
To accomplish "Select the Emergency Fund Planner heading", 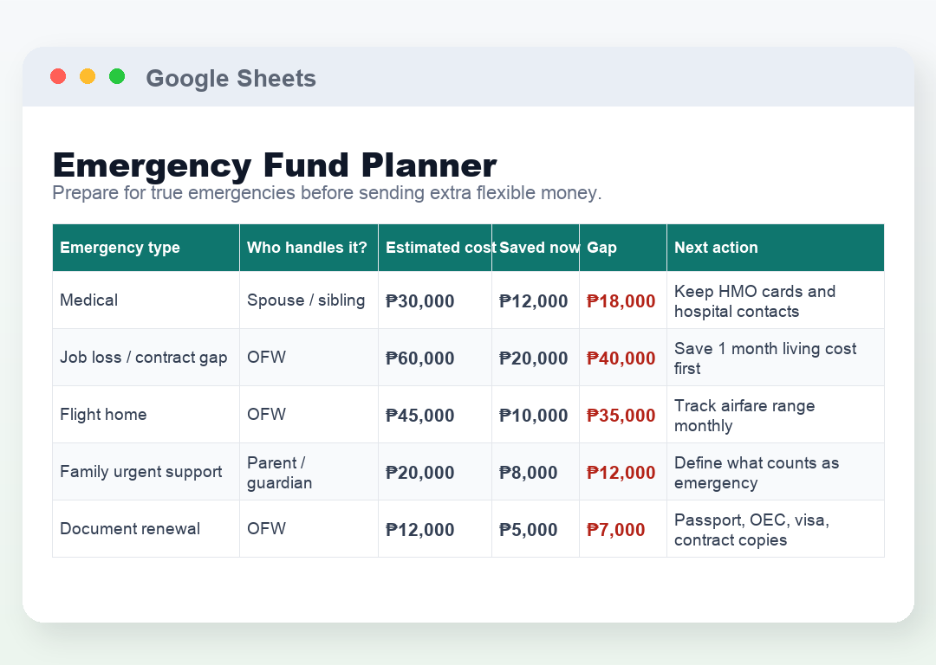I will pos(275,165).
